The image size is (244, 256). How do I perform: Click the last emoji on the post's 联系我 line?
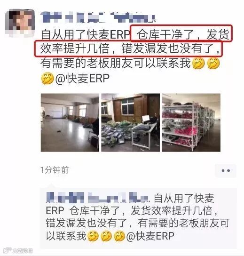pos(213,63)
